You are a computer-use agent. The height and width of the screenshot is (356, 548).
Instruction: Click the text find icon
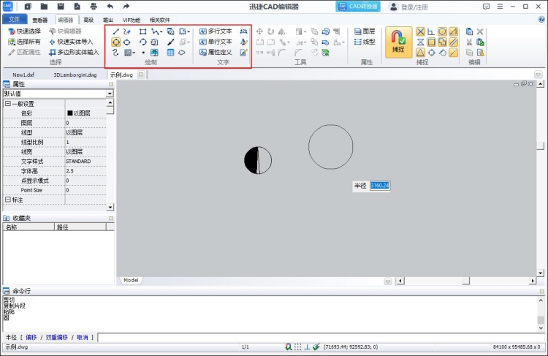(243, 31)
